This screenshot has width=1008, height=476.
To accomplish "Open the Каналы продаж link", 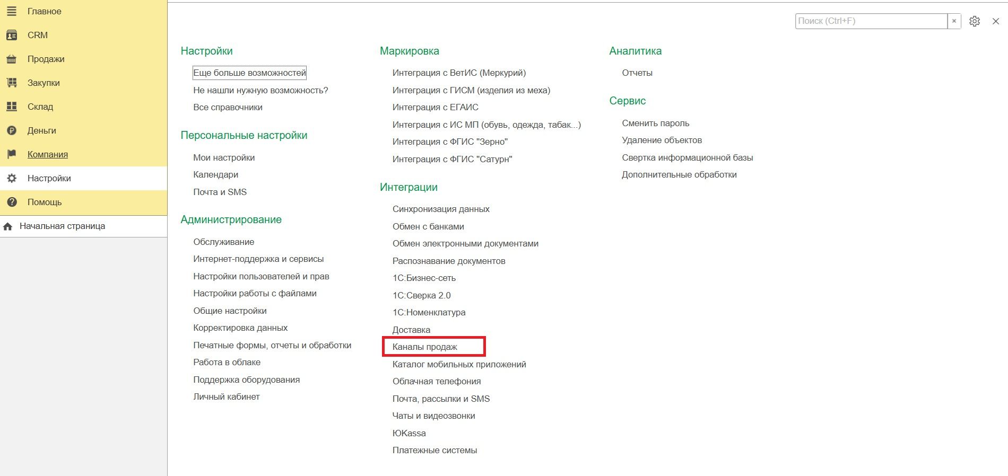I will click(424, 347).
